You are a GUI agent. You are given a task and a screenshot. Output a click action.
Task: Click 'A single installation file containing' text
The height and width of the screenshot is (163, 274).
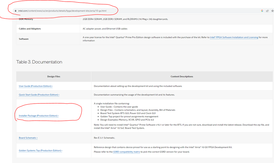coord(112,103)
